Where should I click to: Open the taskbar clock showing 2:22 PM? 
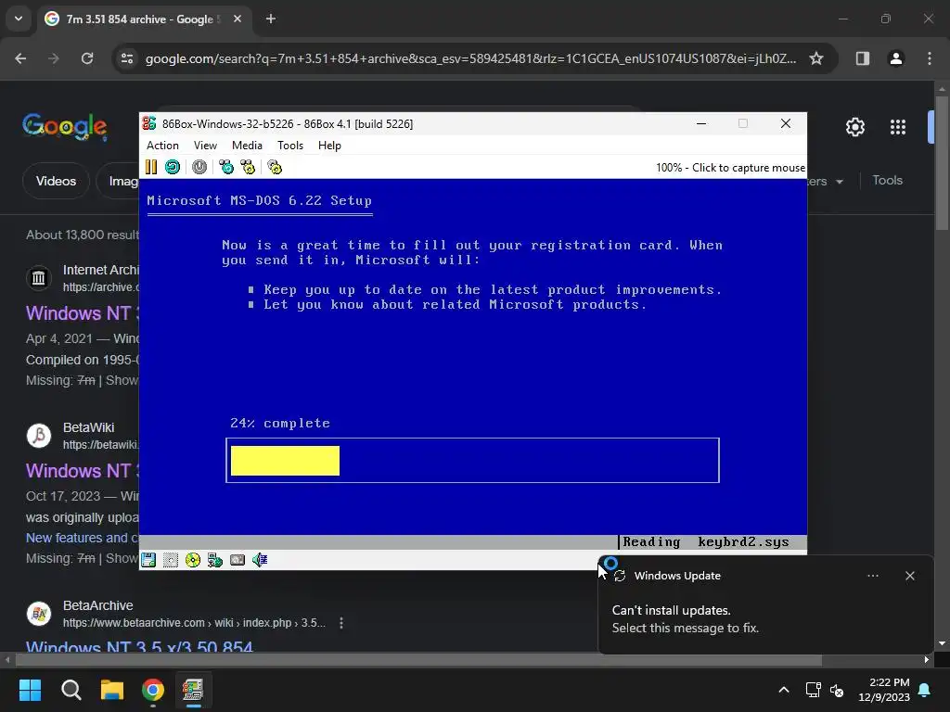click(884, 690)
